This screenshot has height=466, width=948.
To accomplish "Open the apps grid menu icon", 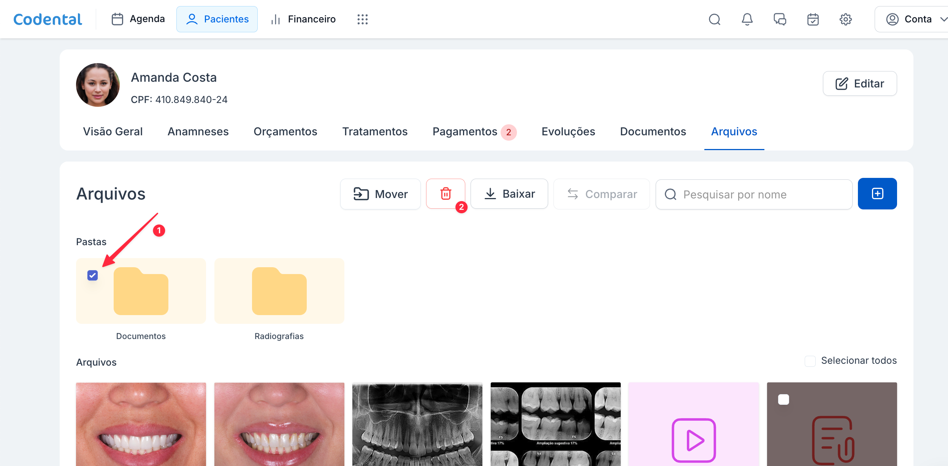I will click(x=362, y=19).
